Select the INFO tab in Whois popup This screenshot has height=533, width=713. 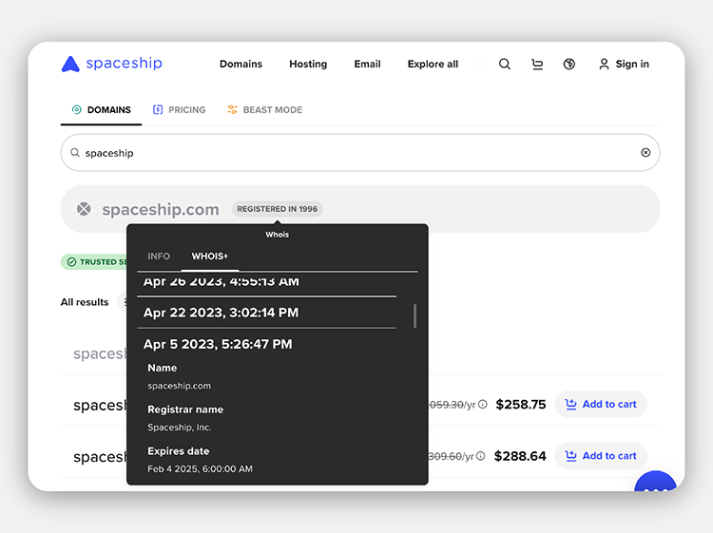(159, 257)
